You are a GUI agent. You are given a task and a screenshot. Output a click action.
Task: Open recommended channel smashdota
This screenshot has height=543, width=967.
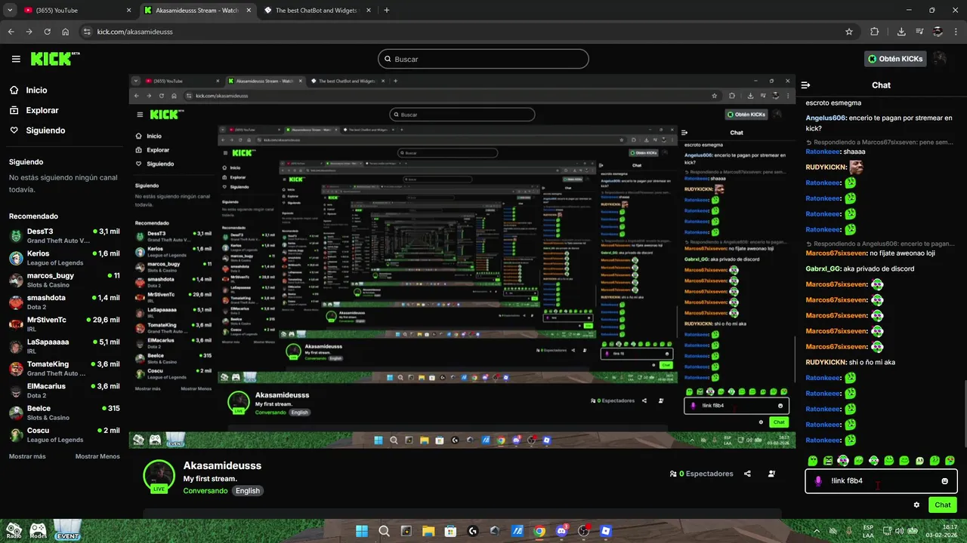click(64, 302)
